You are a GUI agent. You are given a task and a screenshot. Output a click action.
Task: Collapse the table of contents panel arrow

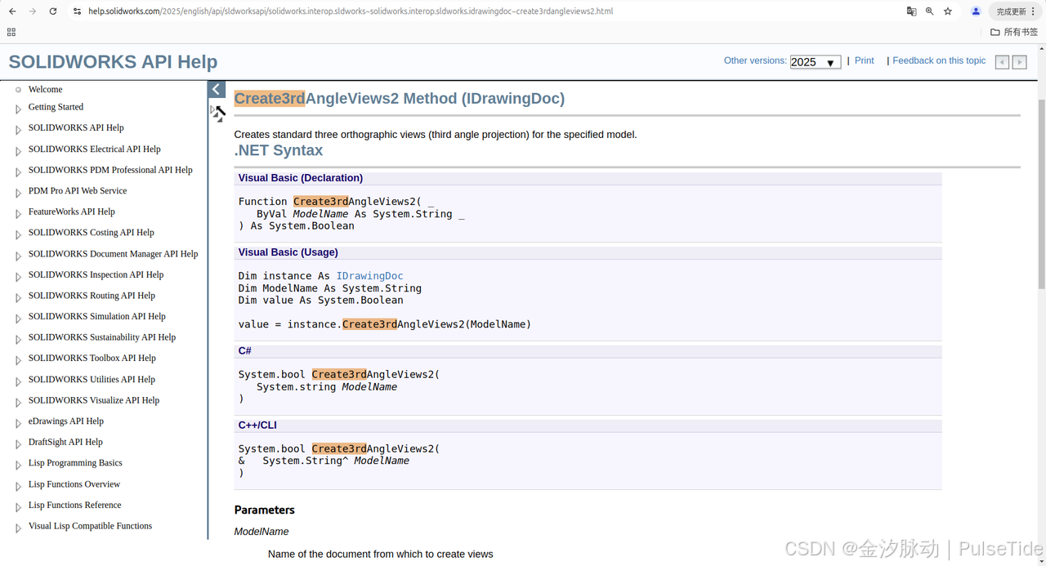tap(217, 90)
